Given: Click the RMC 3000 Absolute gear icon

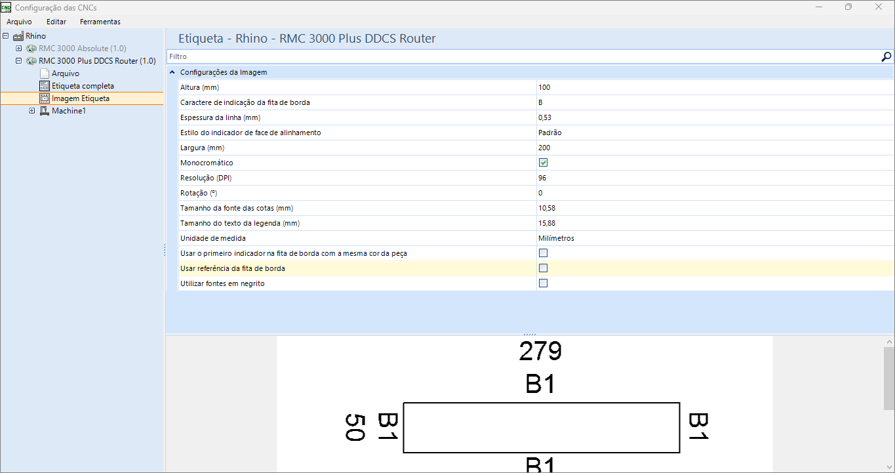Looking at the screenshot, I should click(31, 49).
